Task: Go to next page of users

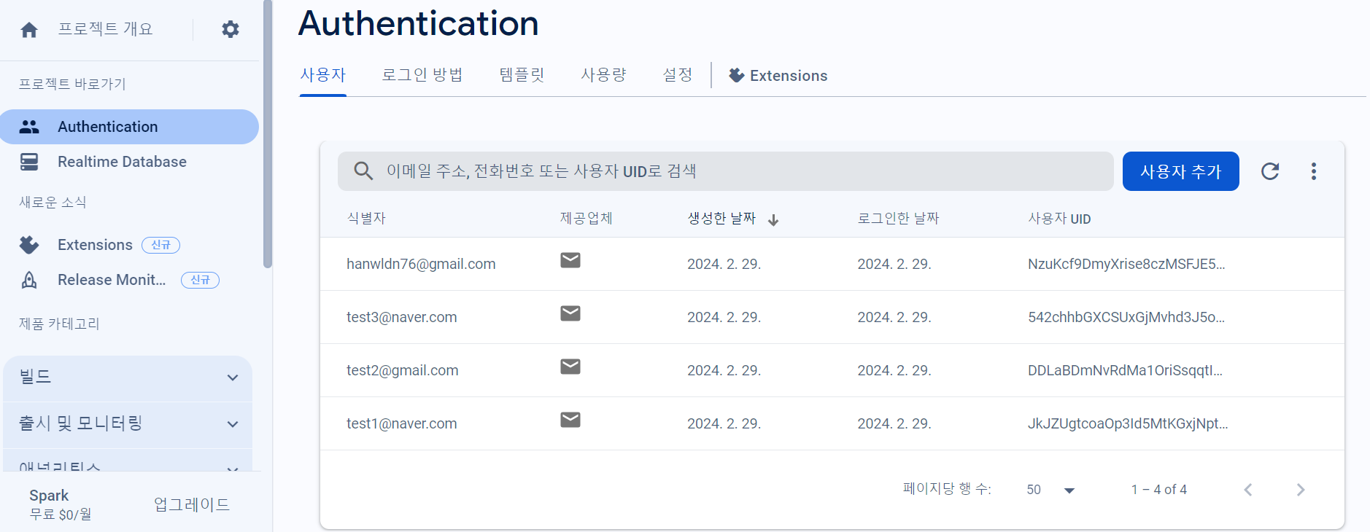Action: tap(1301, 490)
